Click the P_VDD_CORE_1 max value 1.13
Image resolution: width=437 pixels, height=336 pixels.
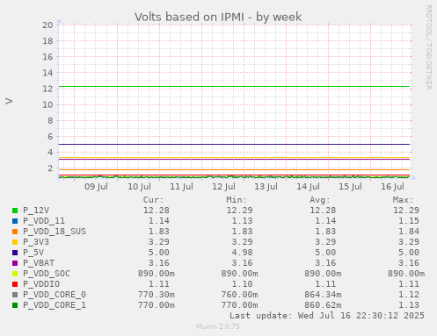pos(409,305)
